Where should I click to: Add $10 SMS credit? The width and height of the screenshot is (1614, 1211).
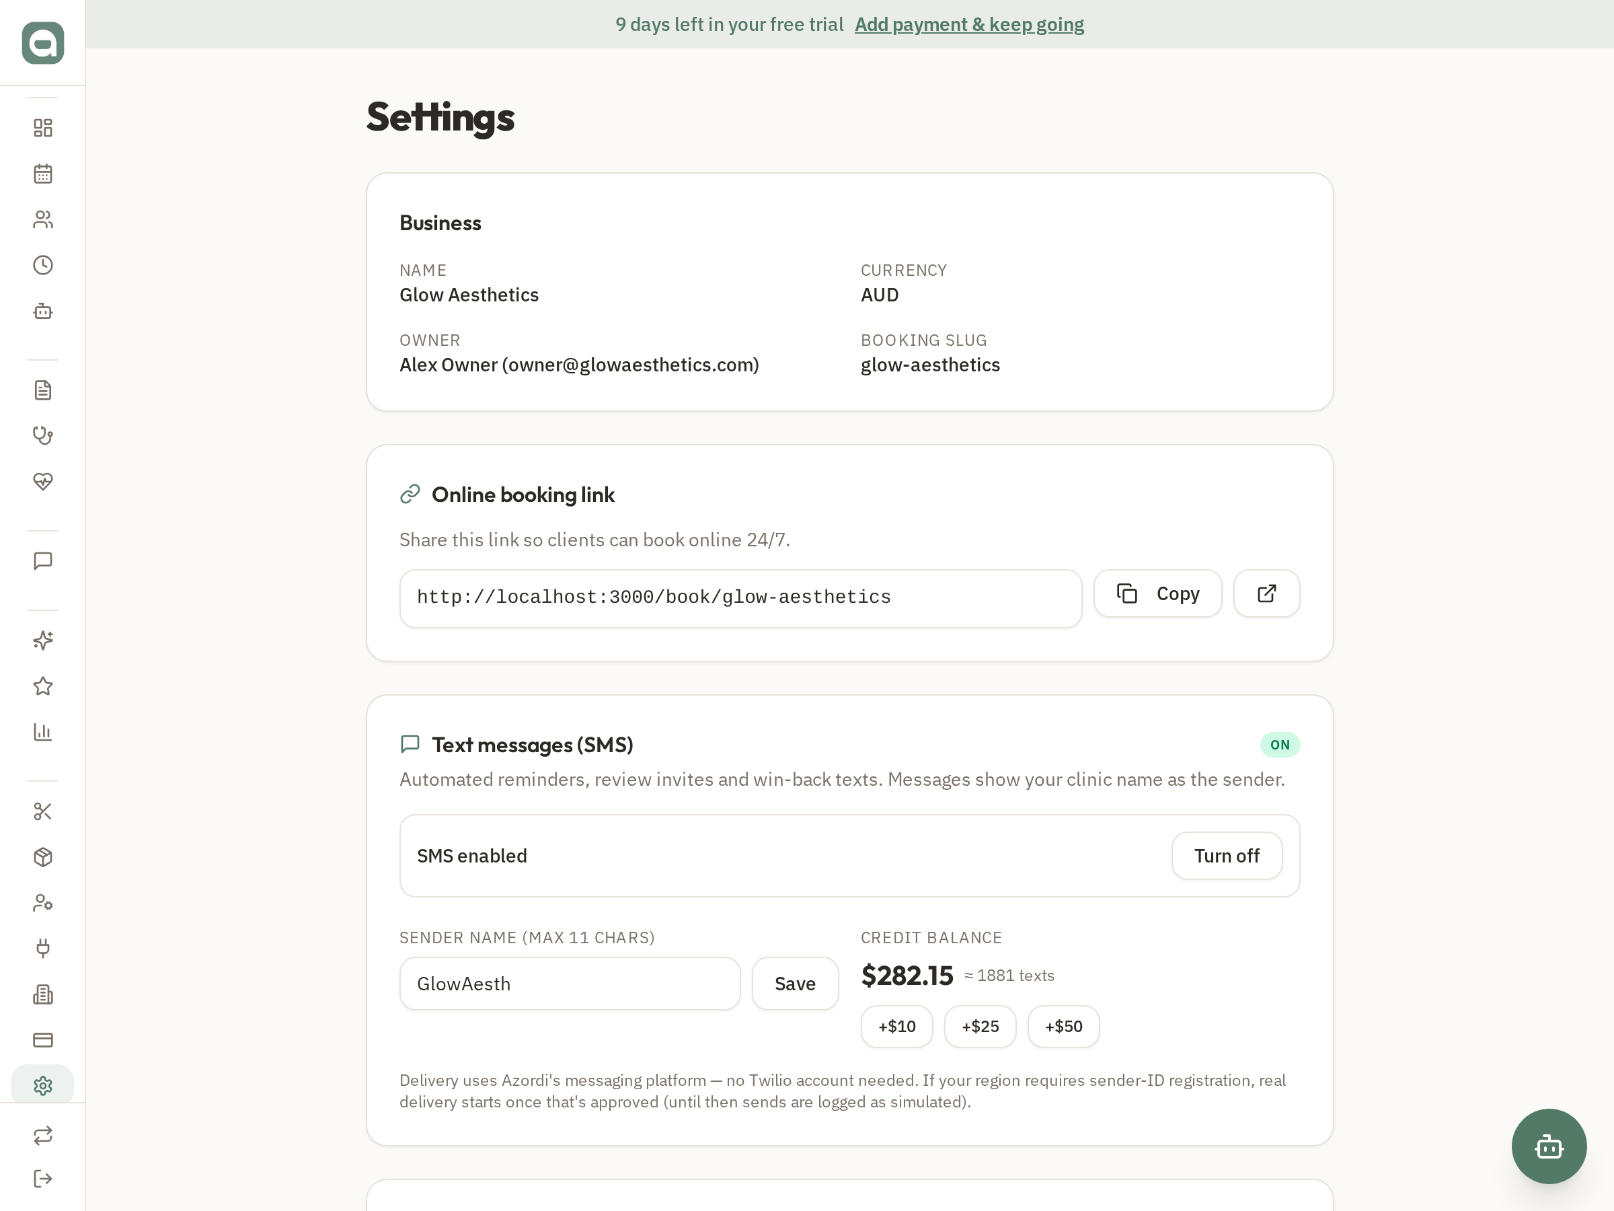tap(896, 1026)
